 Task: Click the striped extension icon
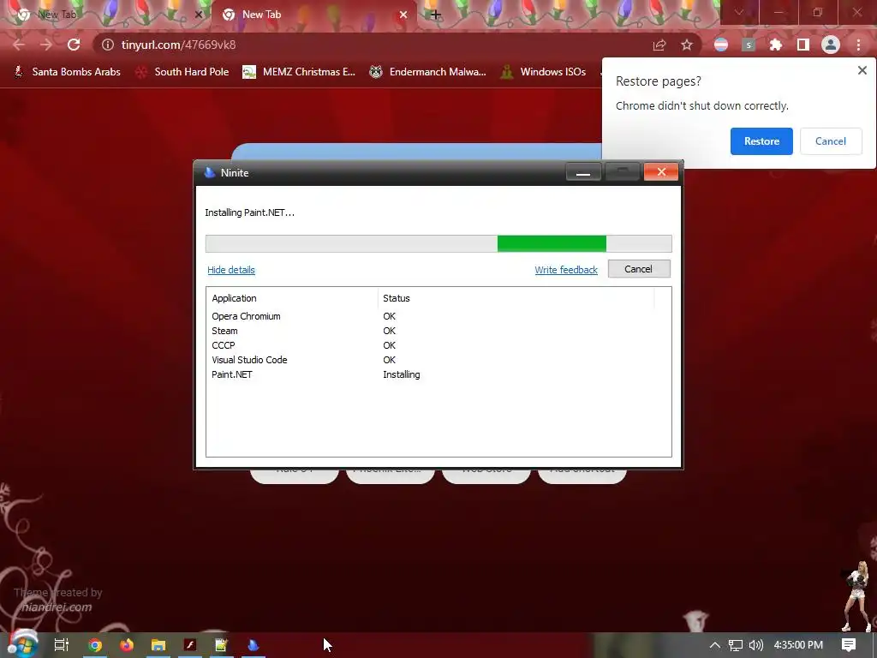click(x=721, y=45)
